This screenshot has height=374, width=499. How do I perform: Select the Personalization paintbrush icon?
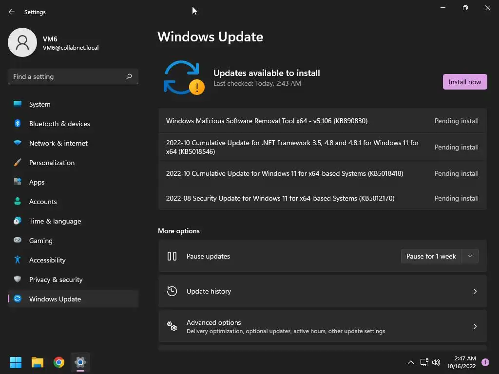pos(18,163)
